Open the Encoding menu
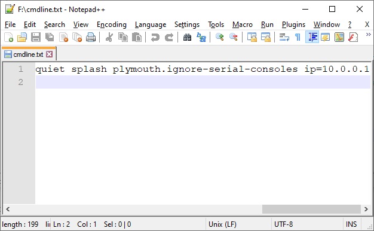The image size is (374, 231). tap(111, 25)
